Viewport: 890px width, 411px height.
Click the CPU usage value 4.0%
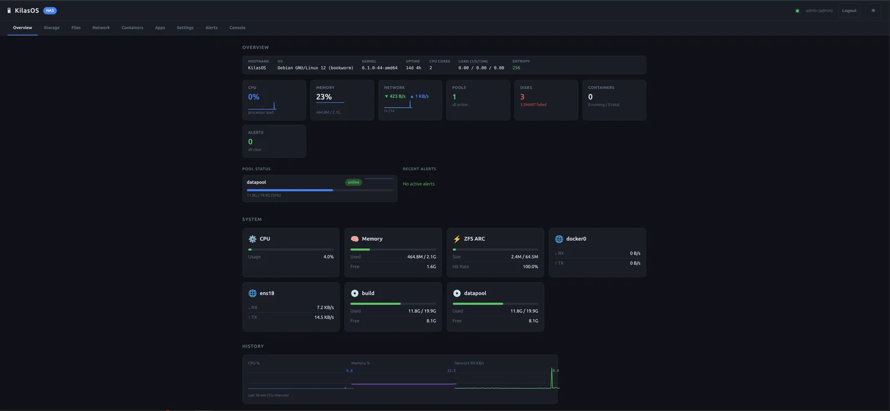point(329,257)
